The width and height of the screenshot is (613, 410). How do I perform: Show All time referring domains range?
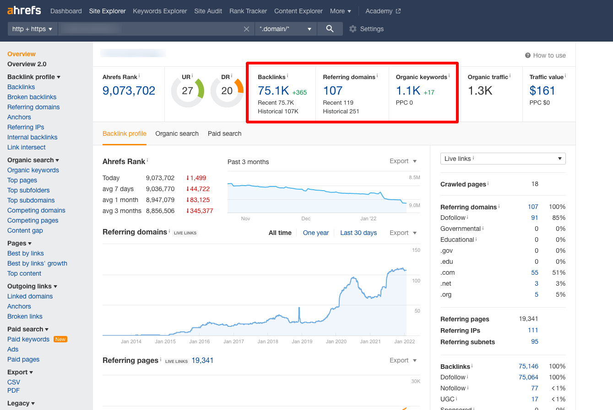tap(280, 233)
